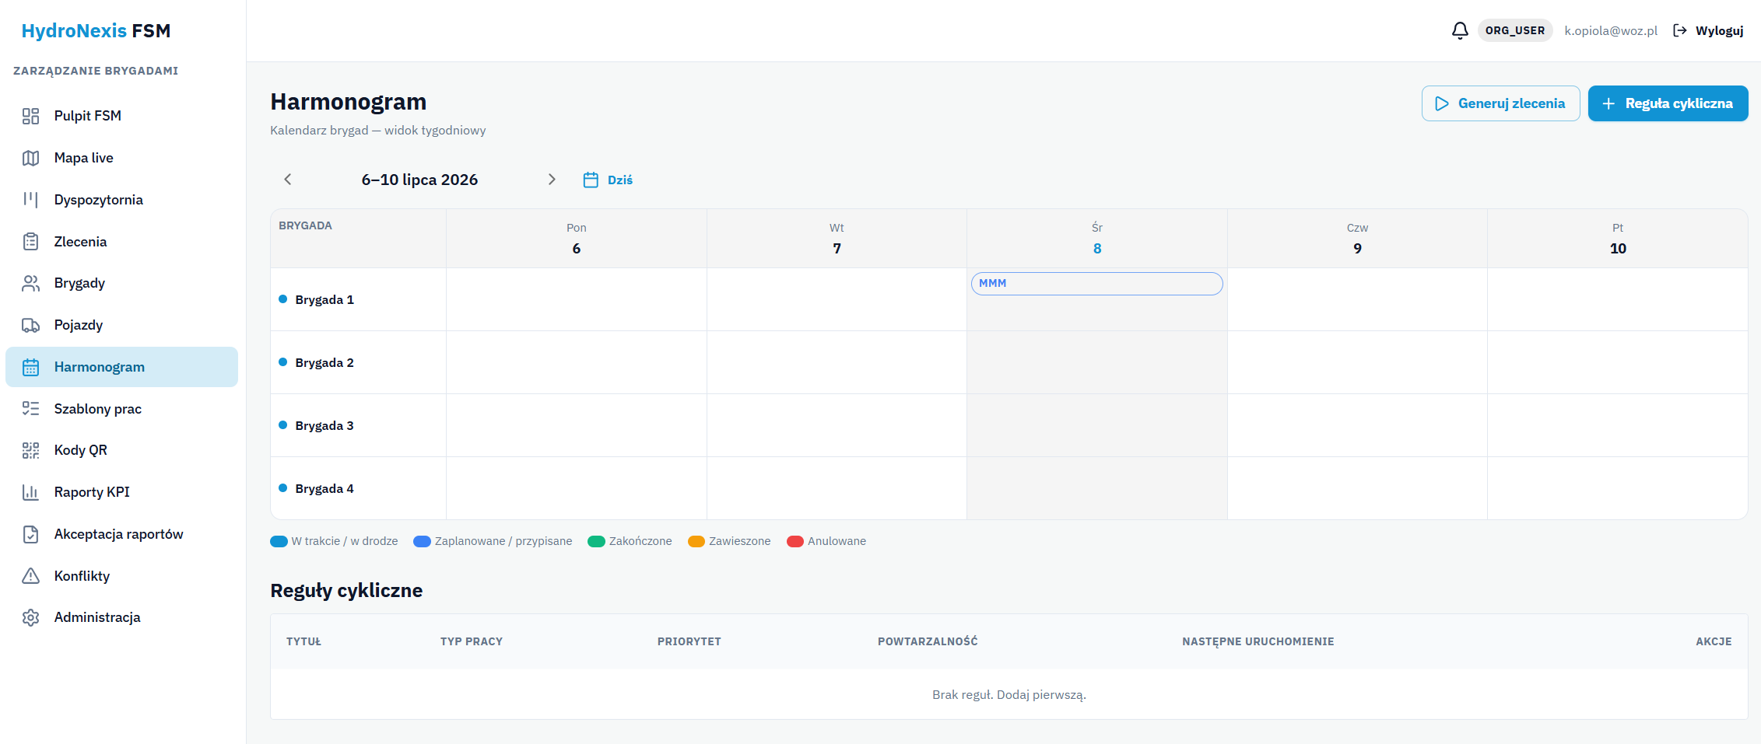Click the Brygada 2 row label
The width and height of the screenshot is (1761, 744).
[x=324, y=362]
